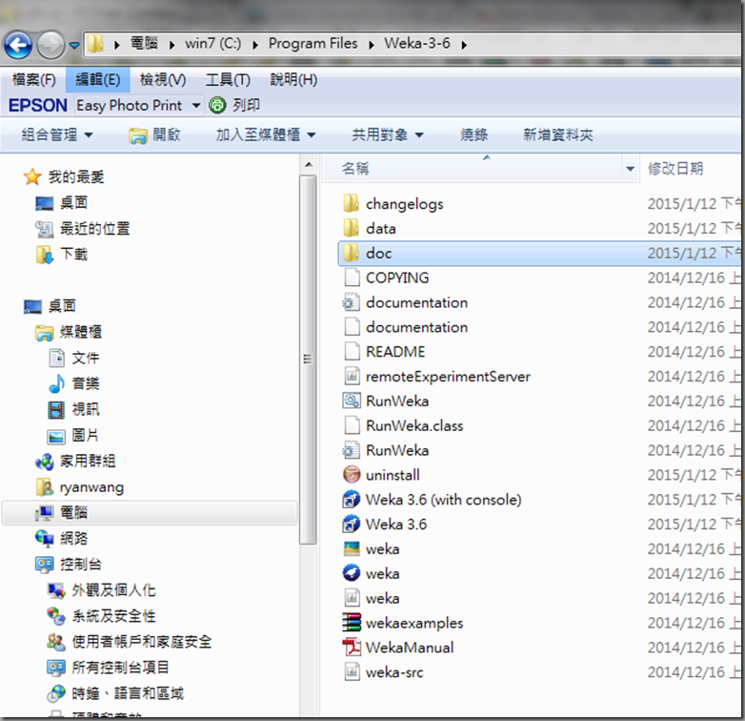
Task: Open the 名稱 column filter arrow
Action: tap(630, 169)
